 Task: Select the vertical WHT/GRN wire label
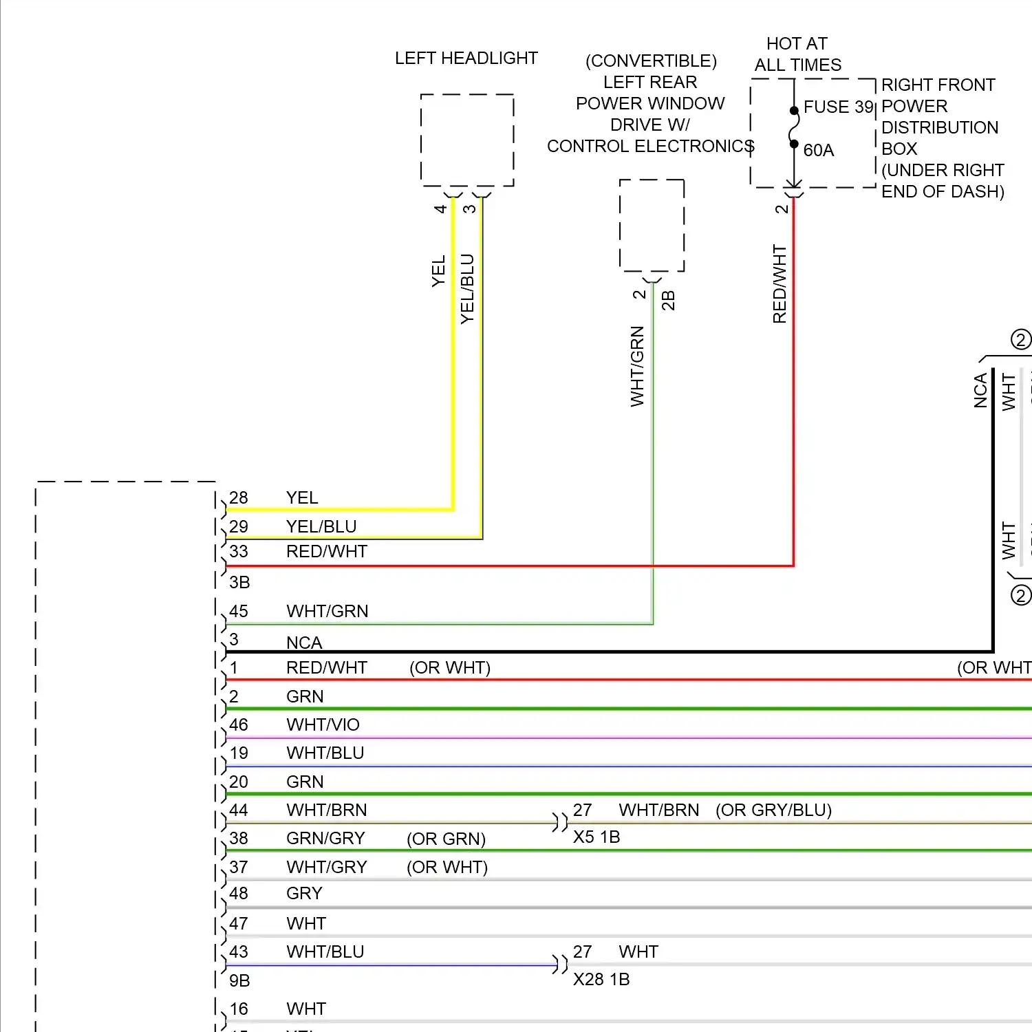pos(637,366)
